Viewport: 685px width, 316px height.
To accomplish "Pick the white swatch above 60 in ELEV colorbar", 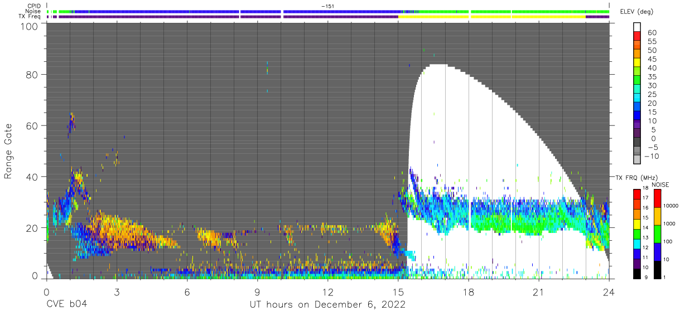I will [636, 26].
